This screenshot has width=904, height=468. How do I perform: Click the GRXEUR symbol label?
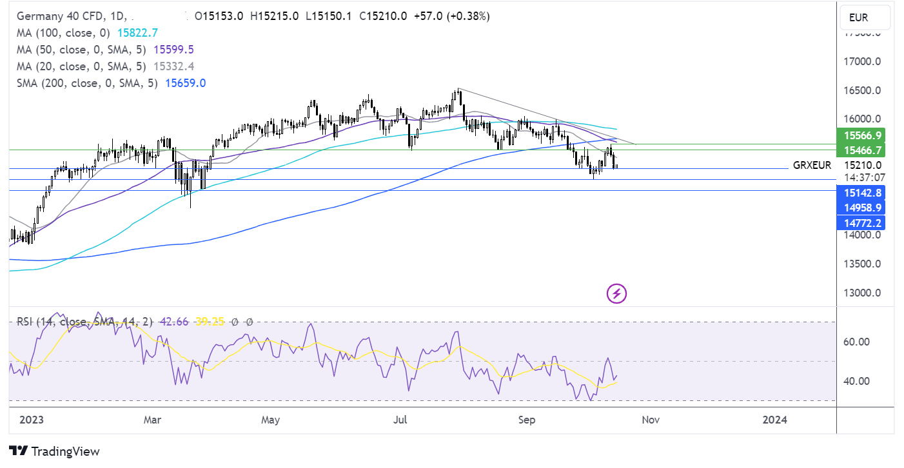coord(812,165)
